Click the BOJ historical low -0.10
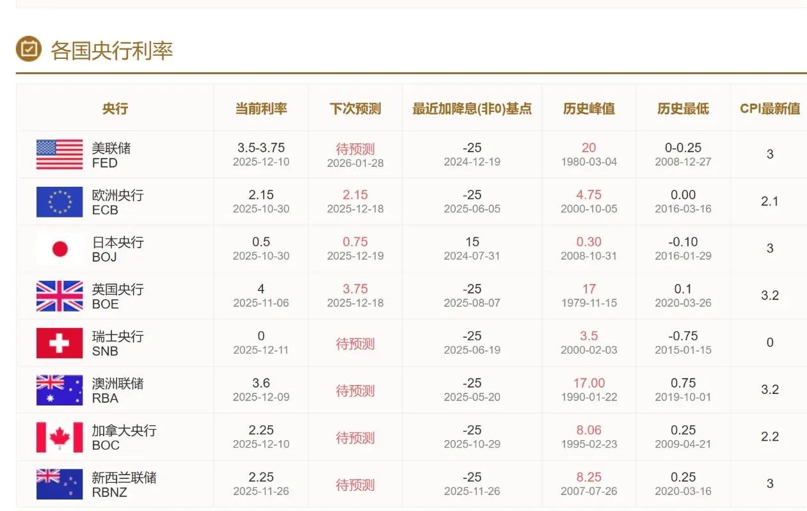Image resolution: width=807 pixels, height=511 pixels. coord(683,242)
